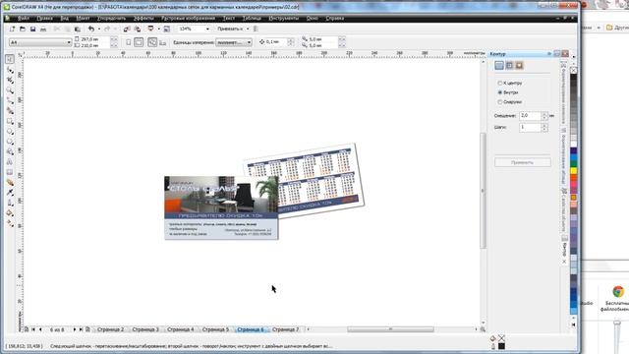Select the Interactive Fill tool
Screen dimensions: 629x354
(10, 223)
